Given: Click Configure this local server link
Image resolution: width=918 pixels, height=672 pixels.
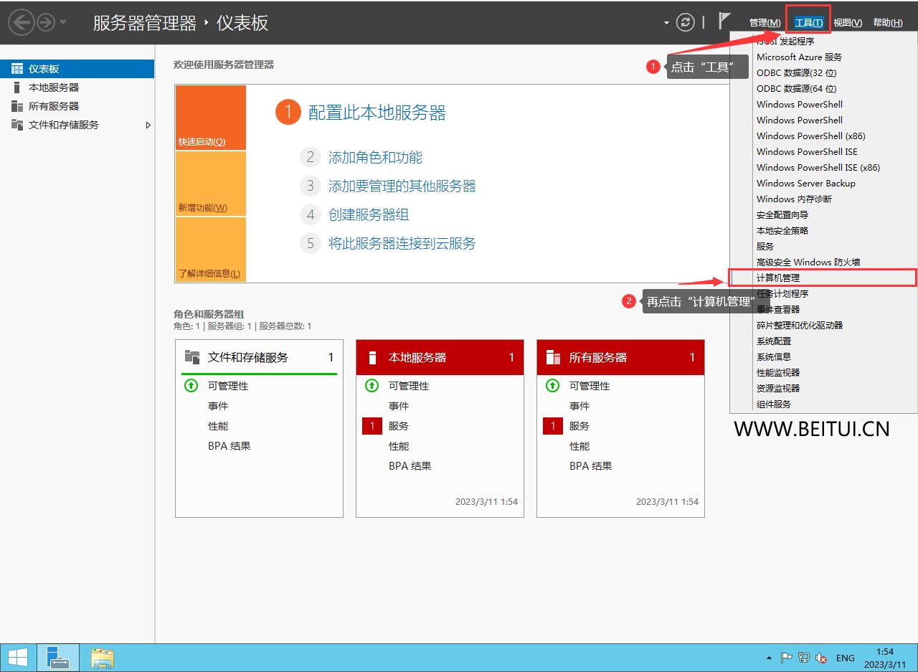Looking at the screenshot, I should (x=377, y=113).
